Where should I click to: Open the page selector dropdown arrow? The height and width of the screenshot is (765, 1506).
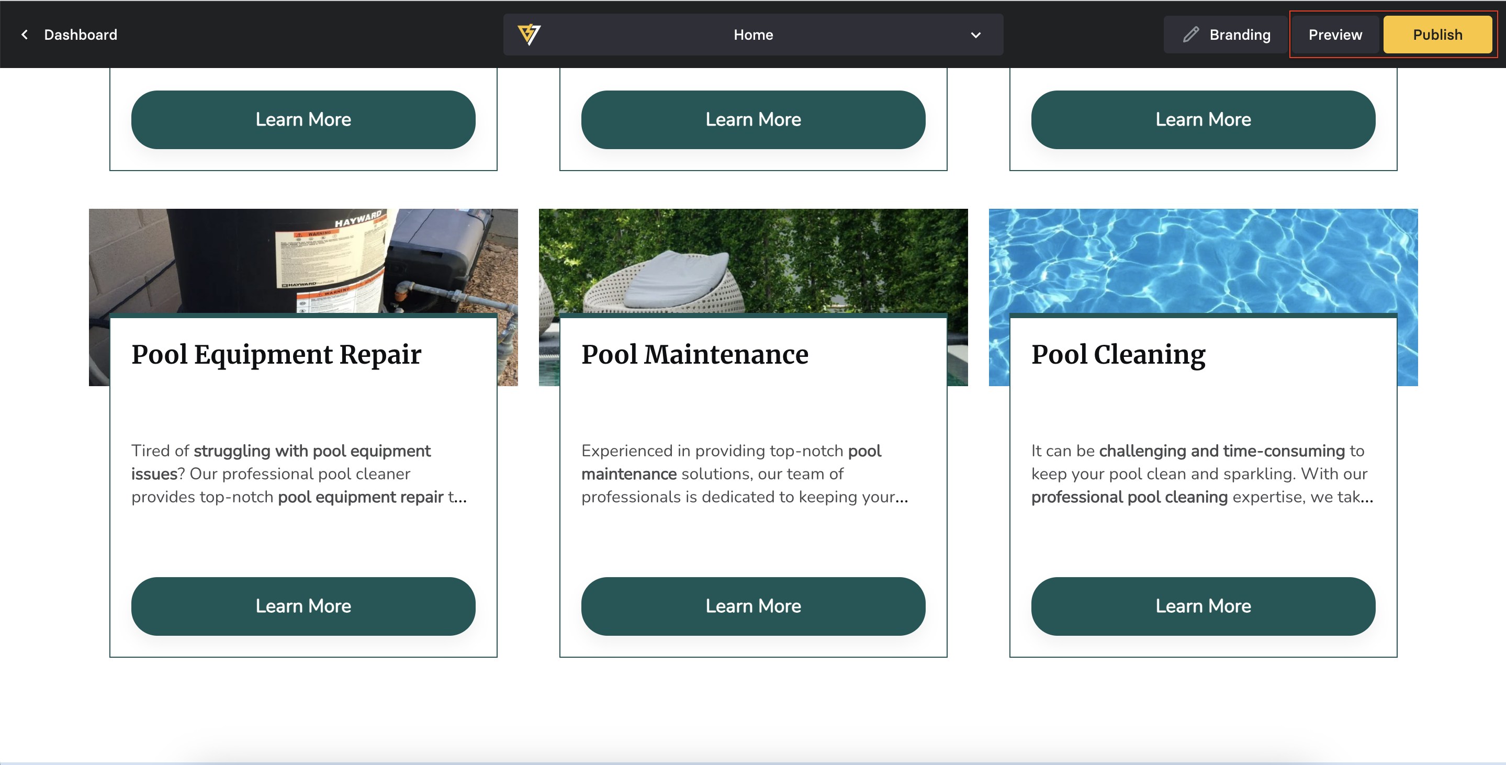[975, 36]
